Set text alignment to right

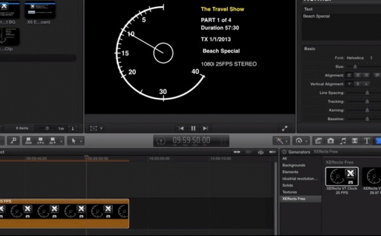366,75
